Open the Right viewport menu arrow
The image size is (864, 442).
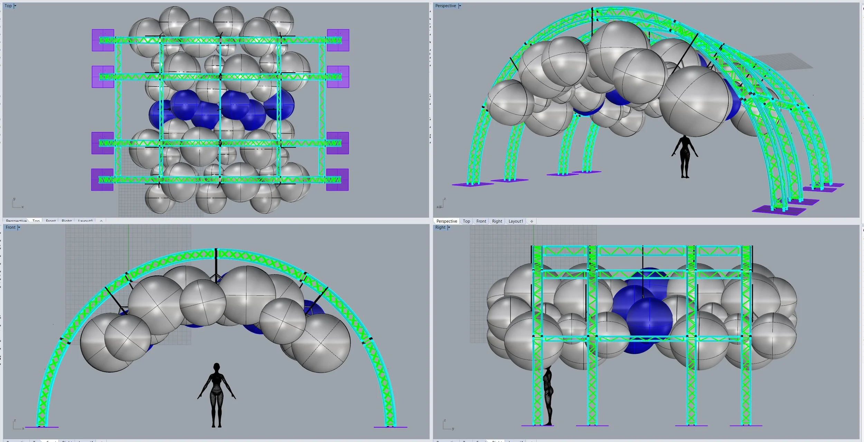(x=449, y=227)
